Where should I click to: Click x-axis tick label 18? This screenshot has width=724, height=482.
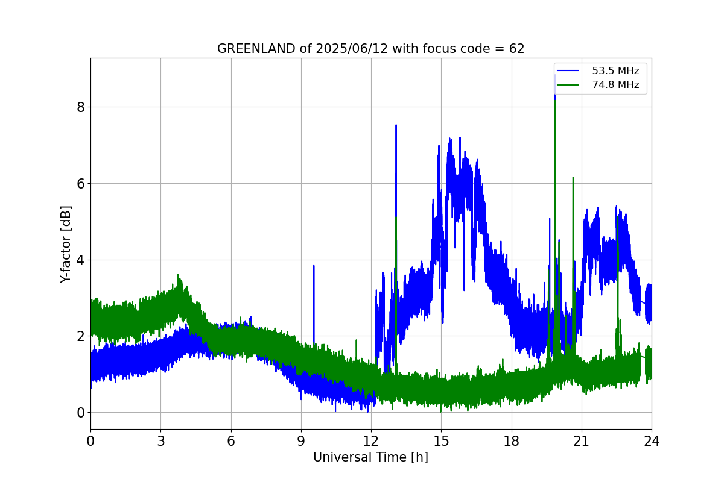tap(512, 440)
